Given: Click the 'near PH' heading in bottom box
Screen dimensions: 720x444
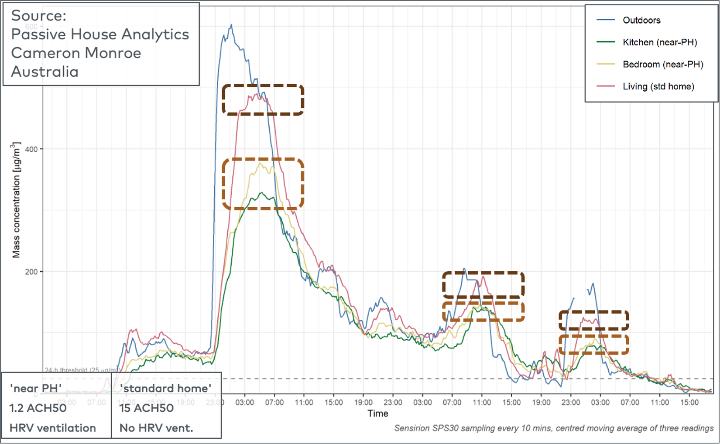Looking at the screenshot, I should coord(35,388).
